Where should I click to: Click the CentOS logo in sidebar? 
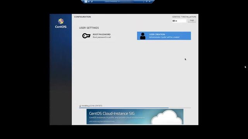coord(61,23)
